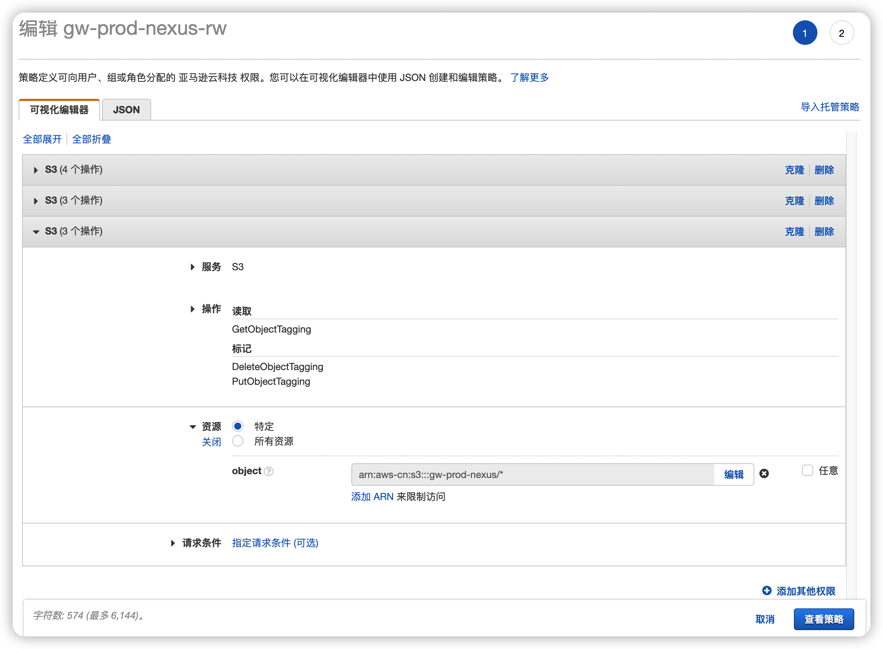Select the 所有资源 radio button
The image size is (883, 649).
click(238, 441)
